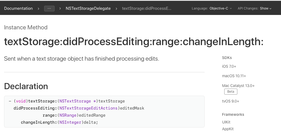The image size is (281, 137).
Task: Open the AppKit framework link
Action: pos(228,129)
